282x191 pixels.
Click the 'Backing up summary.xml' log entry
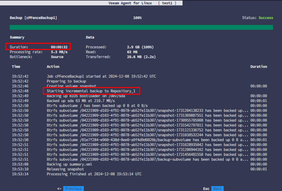(69, 164)
